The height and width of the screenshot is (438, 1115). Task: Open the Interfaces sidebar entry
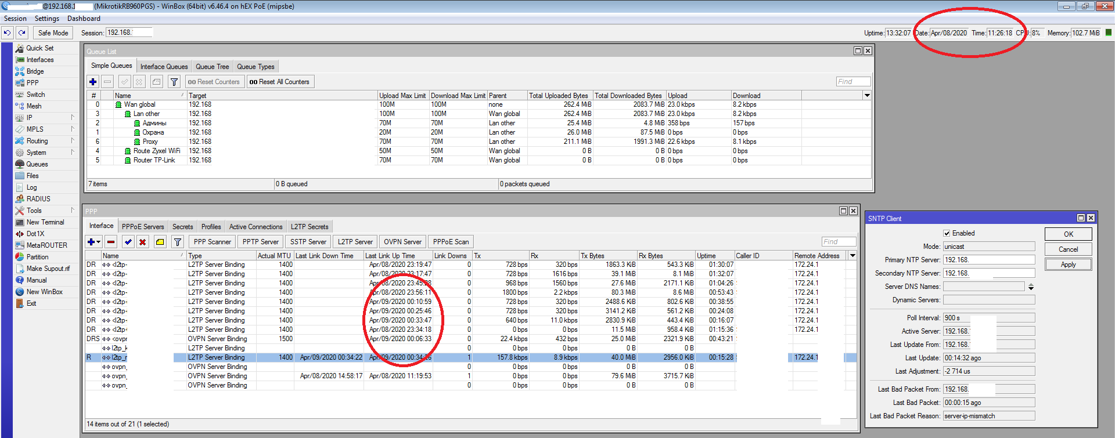[39, 60]
